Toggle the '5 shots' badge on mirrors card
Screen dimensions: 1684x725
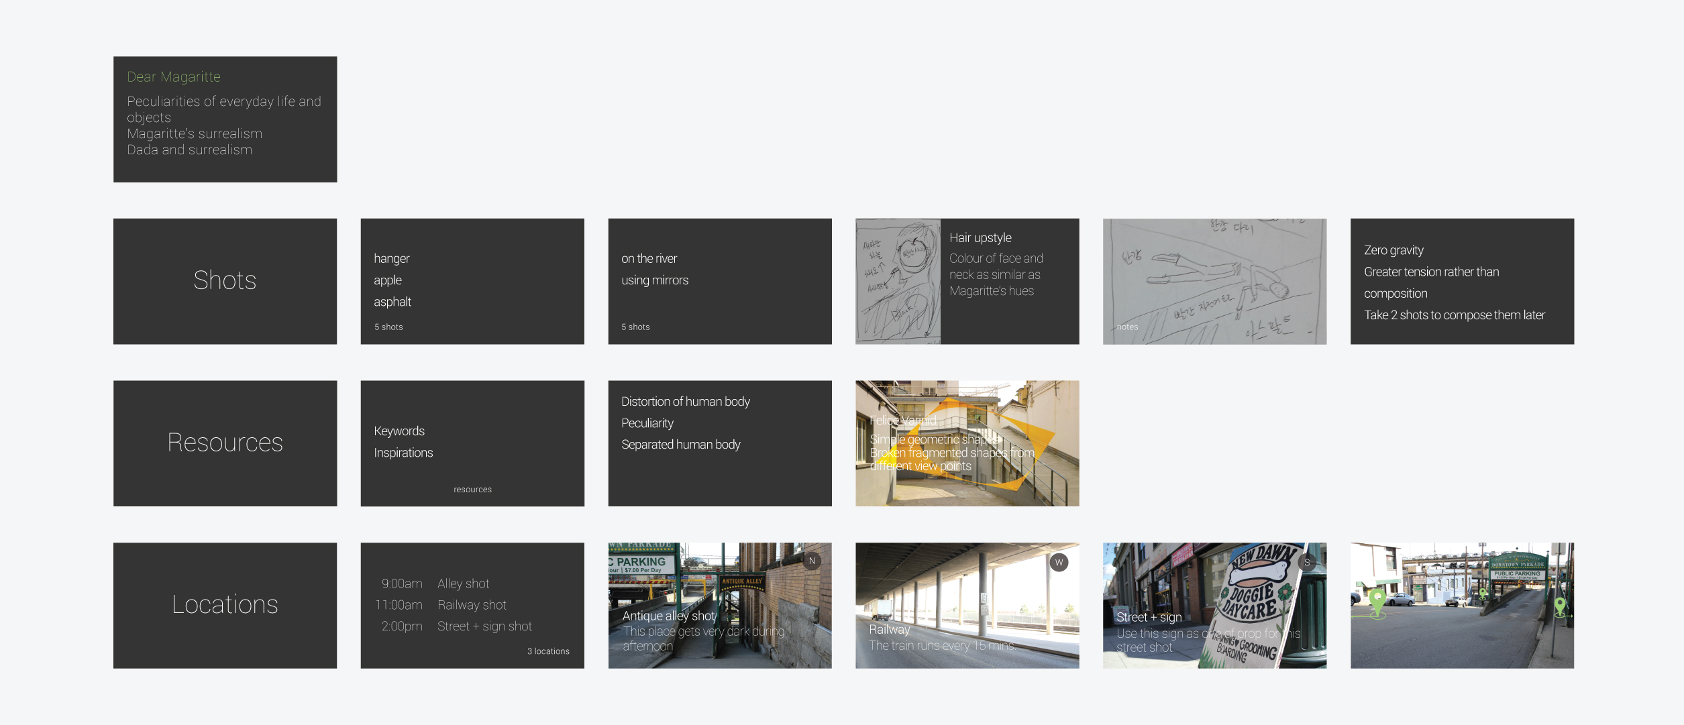pyautogui.click(x=635, y=327)
